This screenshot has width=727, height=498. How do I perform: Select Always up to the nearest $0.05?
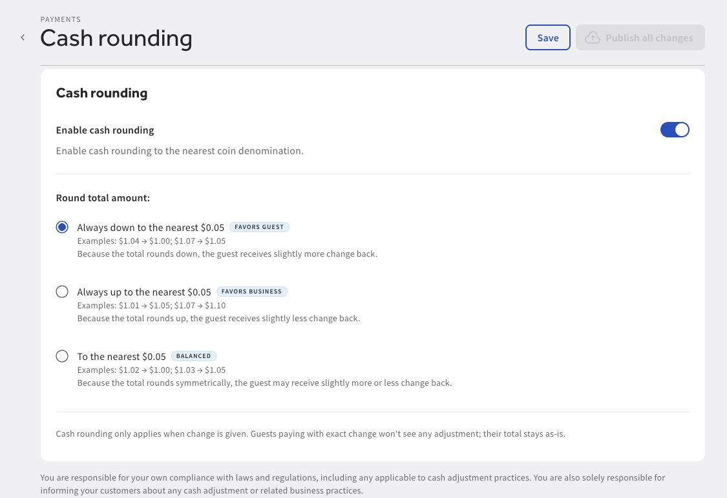(x=62, y=292)
